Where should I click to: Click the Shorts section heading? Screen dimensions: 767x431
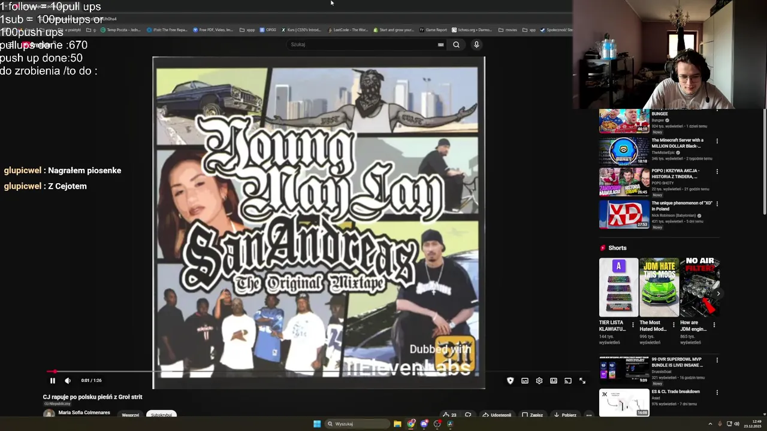(617, 248)
